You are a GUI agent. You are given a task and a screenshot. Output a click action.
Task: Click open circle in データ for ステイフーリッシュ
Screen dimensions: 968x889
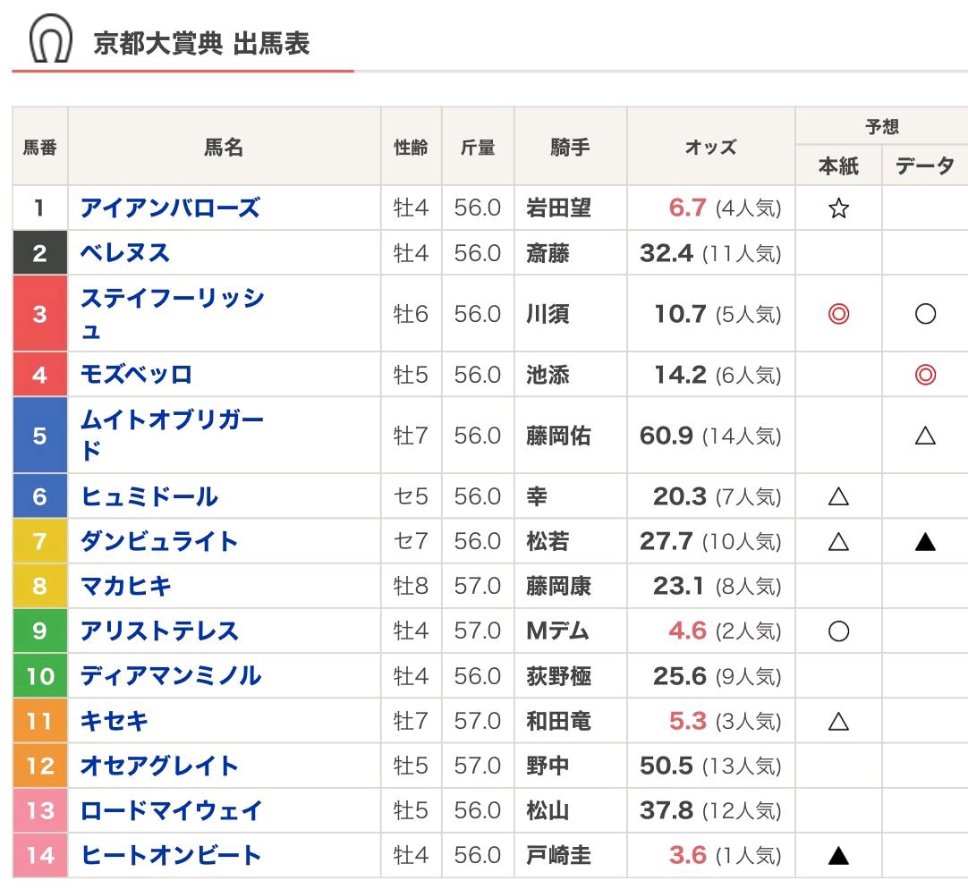(x=925, y=314)
